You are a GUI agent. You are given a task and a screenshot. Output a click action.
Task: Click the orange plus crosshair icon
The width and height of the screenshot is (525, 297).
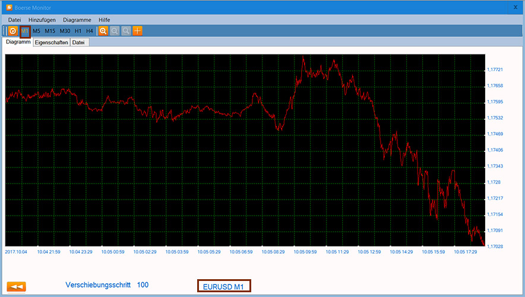tap(137, 31)
